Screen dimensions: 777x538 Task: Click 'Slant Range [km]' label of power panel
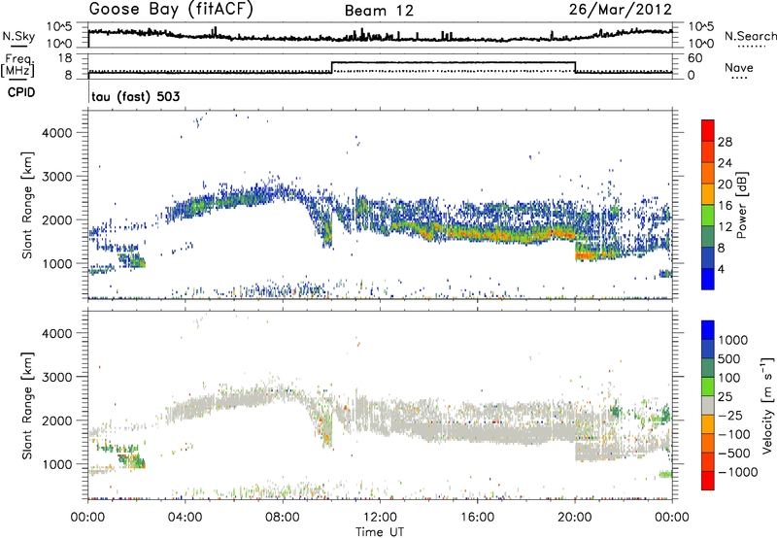coord(28,205)
